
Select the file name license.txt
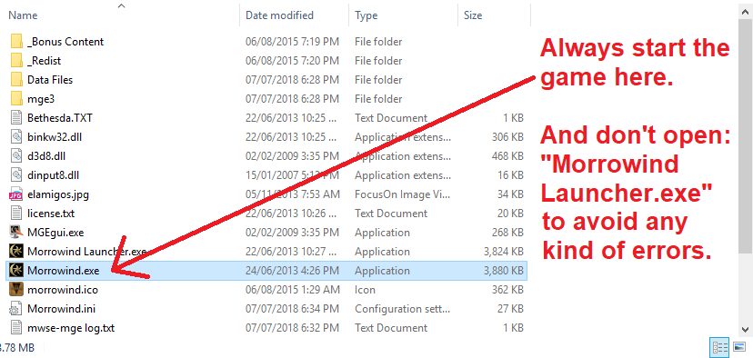coord(51,213)
